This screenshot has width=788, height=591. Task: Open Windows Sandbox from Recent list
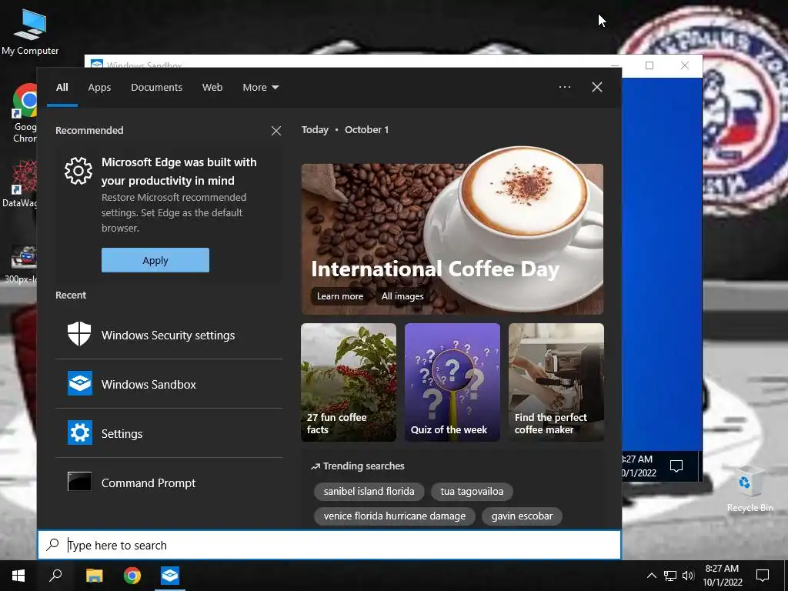[x=169, y=384]
